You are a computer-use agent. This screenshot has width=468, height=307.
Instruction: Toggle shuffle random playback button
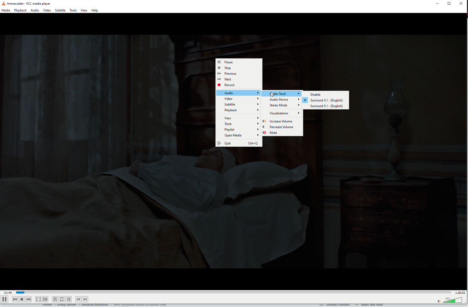point(69,299)
